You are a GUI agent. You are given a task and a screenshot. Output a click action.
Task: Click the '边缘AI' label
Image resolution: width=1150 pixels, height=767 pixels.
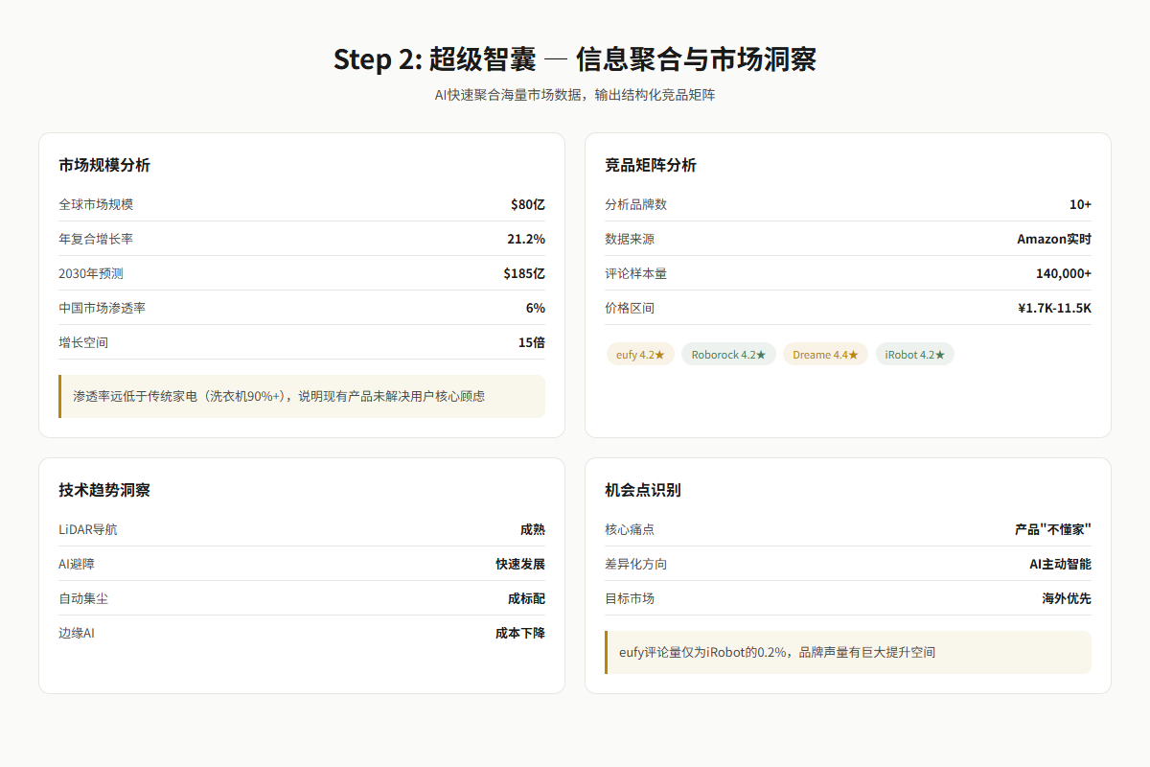[x=77, y=633]
